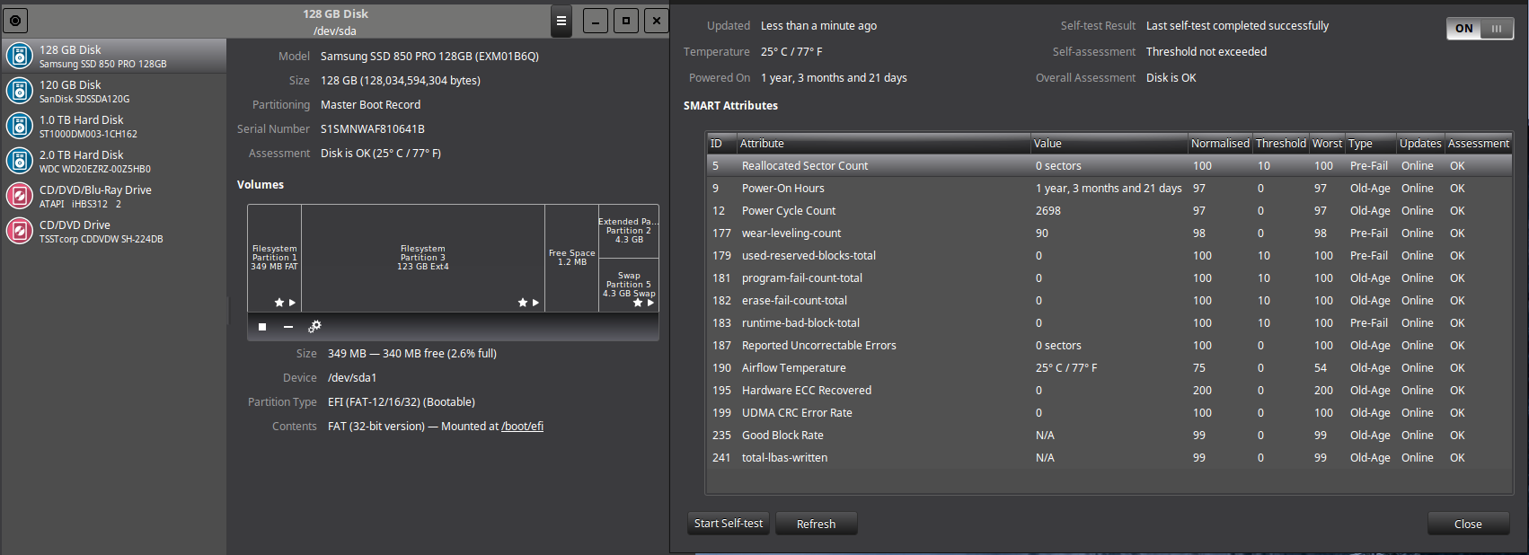Close the SMART data dialog
This screenshot has width=1529, height=555.
(1468, 524)
